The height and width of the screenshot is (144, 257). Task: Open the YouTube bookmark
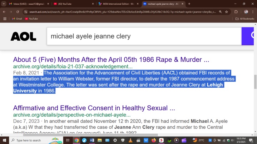pyautogui.click(x=31, y=19)
